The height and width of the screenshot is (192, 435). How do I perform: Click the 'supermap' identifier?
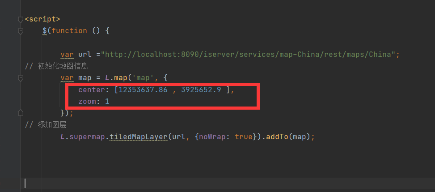click(87, 137)
